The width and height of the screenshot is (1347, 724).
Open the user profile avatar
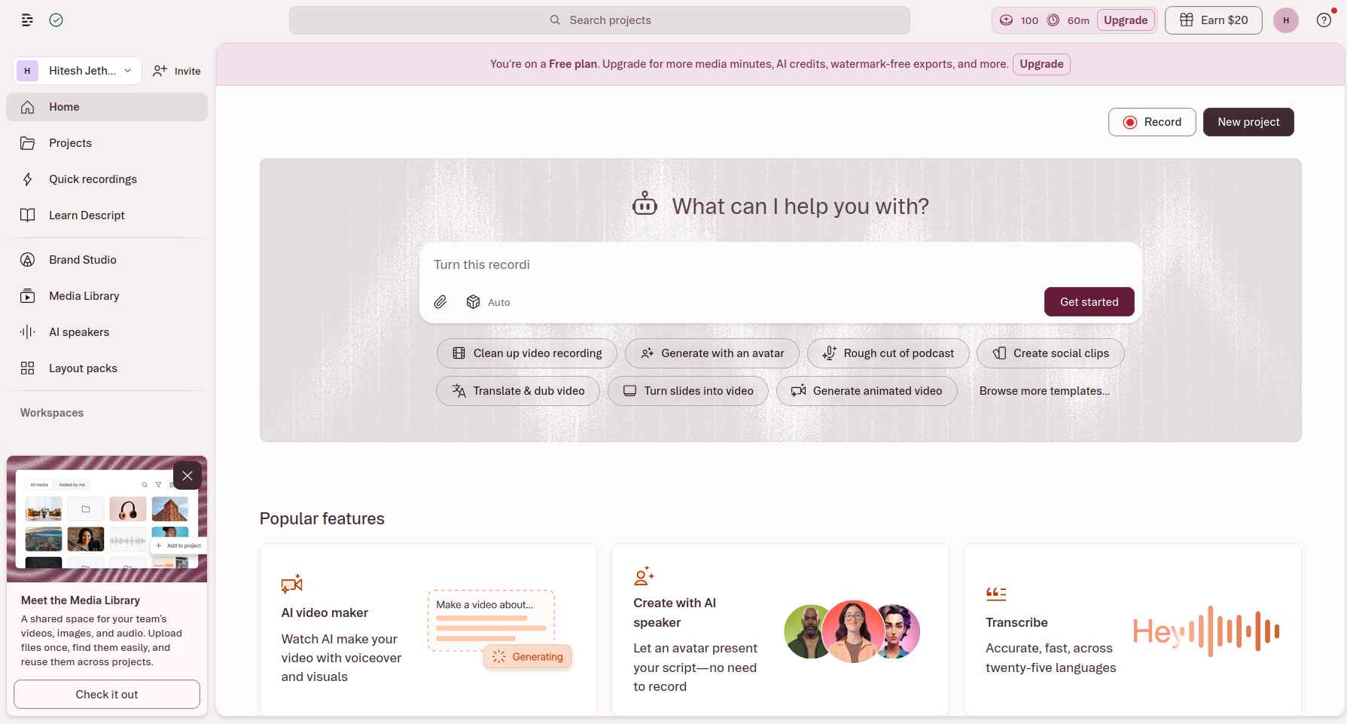[x=1285, y=20]
